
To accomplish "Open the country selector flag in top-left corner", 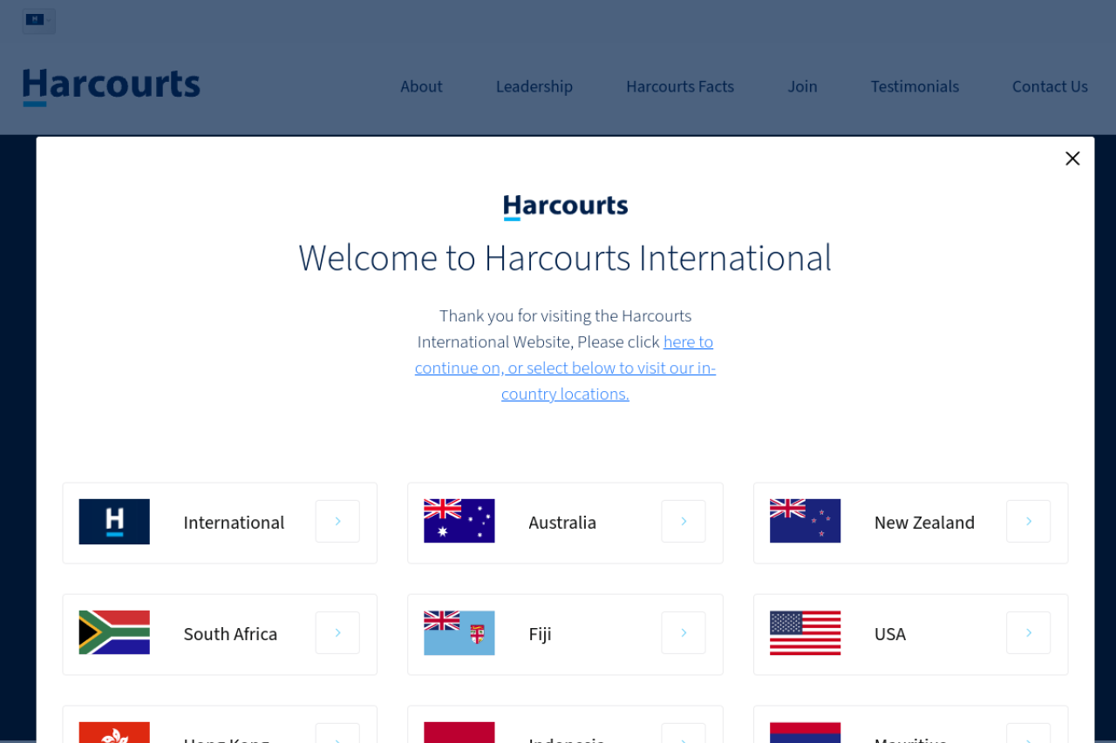I will (x=38, y=21).
